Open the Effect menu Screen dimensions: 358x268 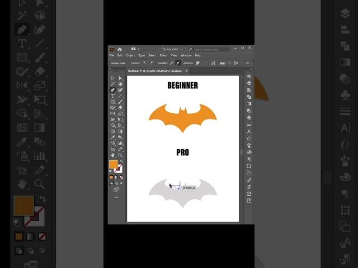point(163,55)
